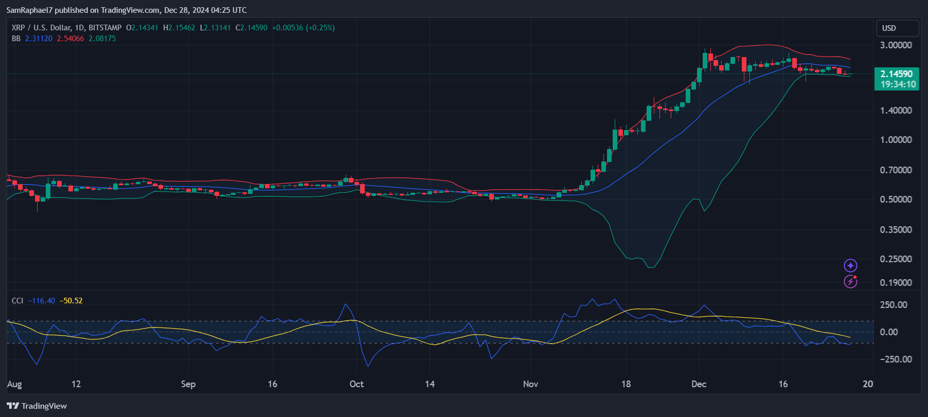
Task: Click the TradingView logo at bottom left
Action: pos(37,406)
